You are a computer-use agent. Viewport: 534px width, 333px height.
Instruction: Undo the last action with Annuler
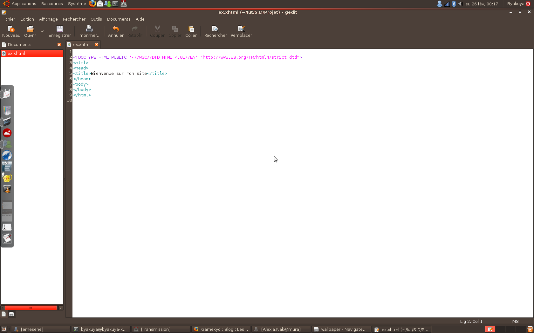[116, 29]
